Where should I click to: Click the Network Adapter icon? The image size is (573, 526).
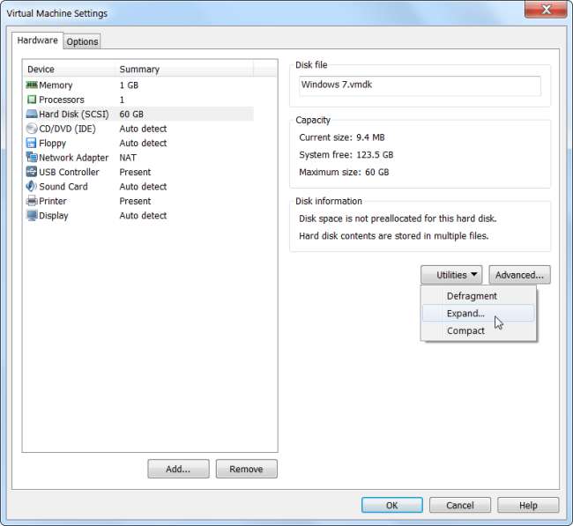tap(32, 158)
